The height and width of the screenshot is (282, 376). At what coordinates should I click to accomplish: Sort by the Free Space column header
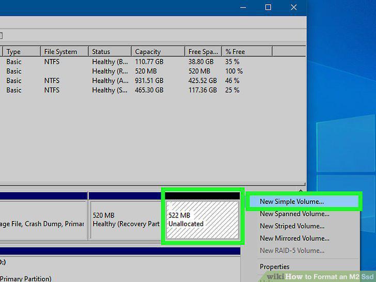(203, 52)
